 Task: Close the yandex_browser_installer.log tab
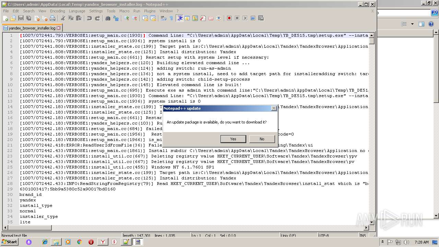tap(58, 28)
